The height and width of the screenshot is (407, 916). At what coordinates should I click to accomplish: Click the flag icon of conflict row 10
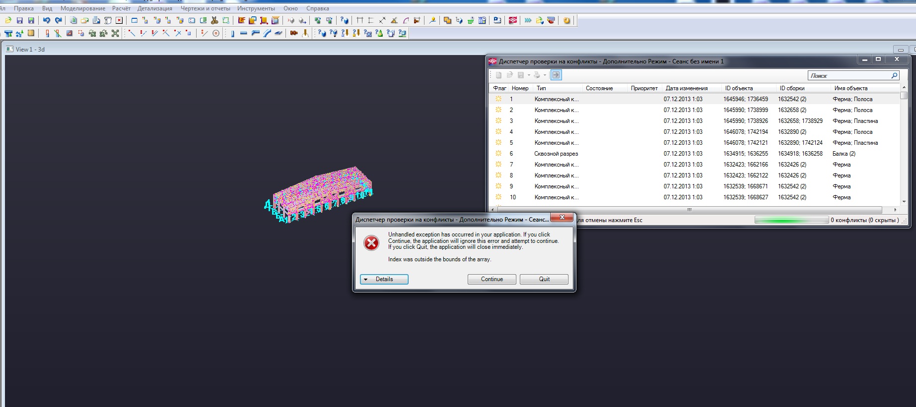[x=498, y=197]
